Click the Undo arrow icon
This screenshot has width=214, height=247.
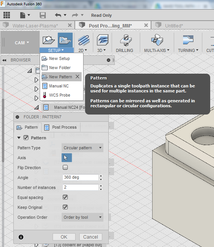pyautogui.click(x=58, y=15)
